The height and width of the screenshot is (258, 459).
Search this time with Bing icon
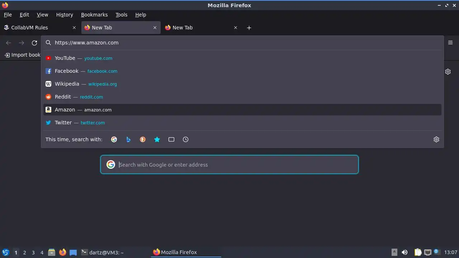pos(128,139)
